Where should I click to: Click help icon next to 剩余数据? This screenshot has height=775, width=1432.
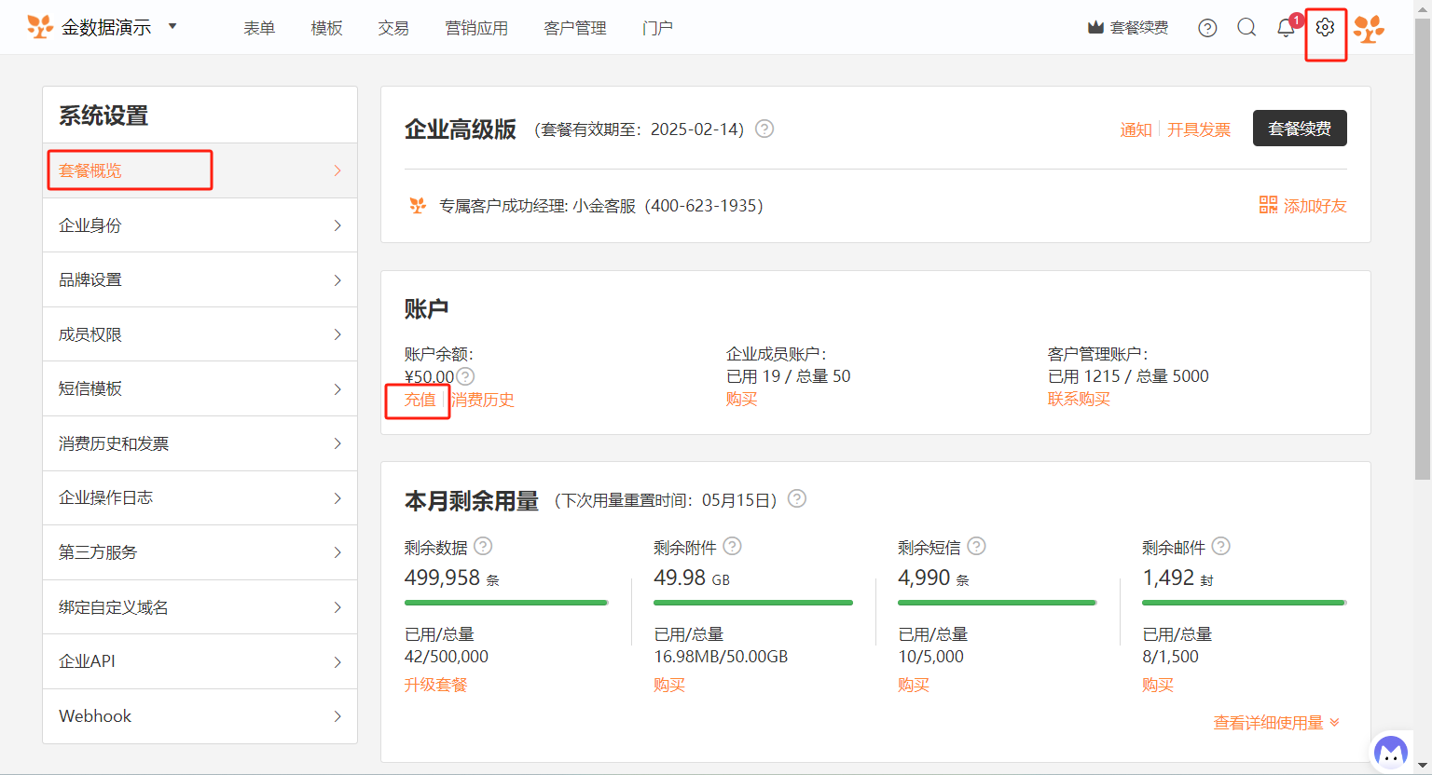[483, 546]
